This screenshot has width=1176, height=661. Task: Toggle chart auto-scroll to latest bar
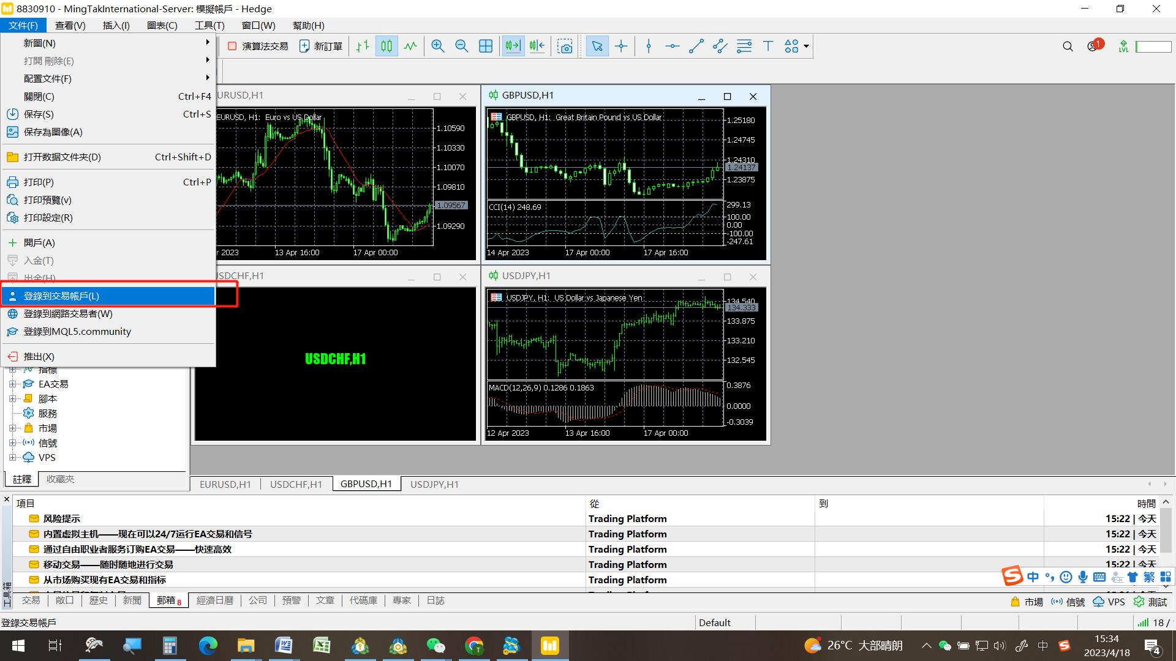click(513, 47)
